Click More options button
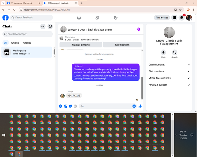 tap(122, 45)
